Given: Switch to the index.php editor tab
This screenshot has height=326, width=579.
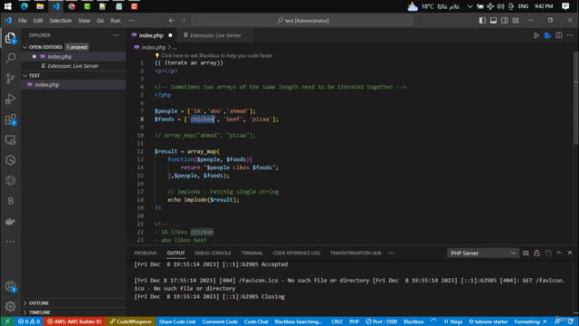Looking at the screenshot, I should 151,35.
